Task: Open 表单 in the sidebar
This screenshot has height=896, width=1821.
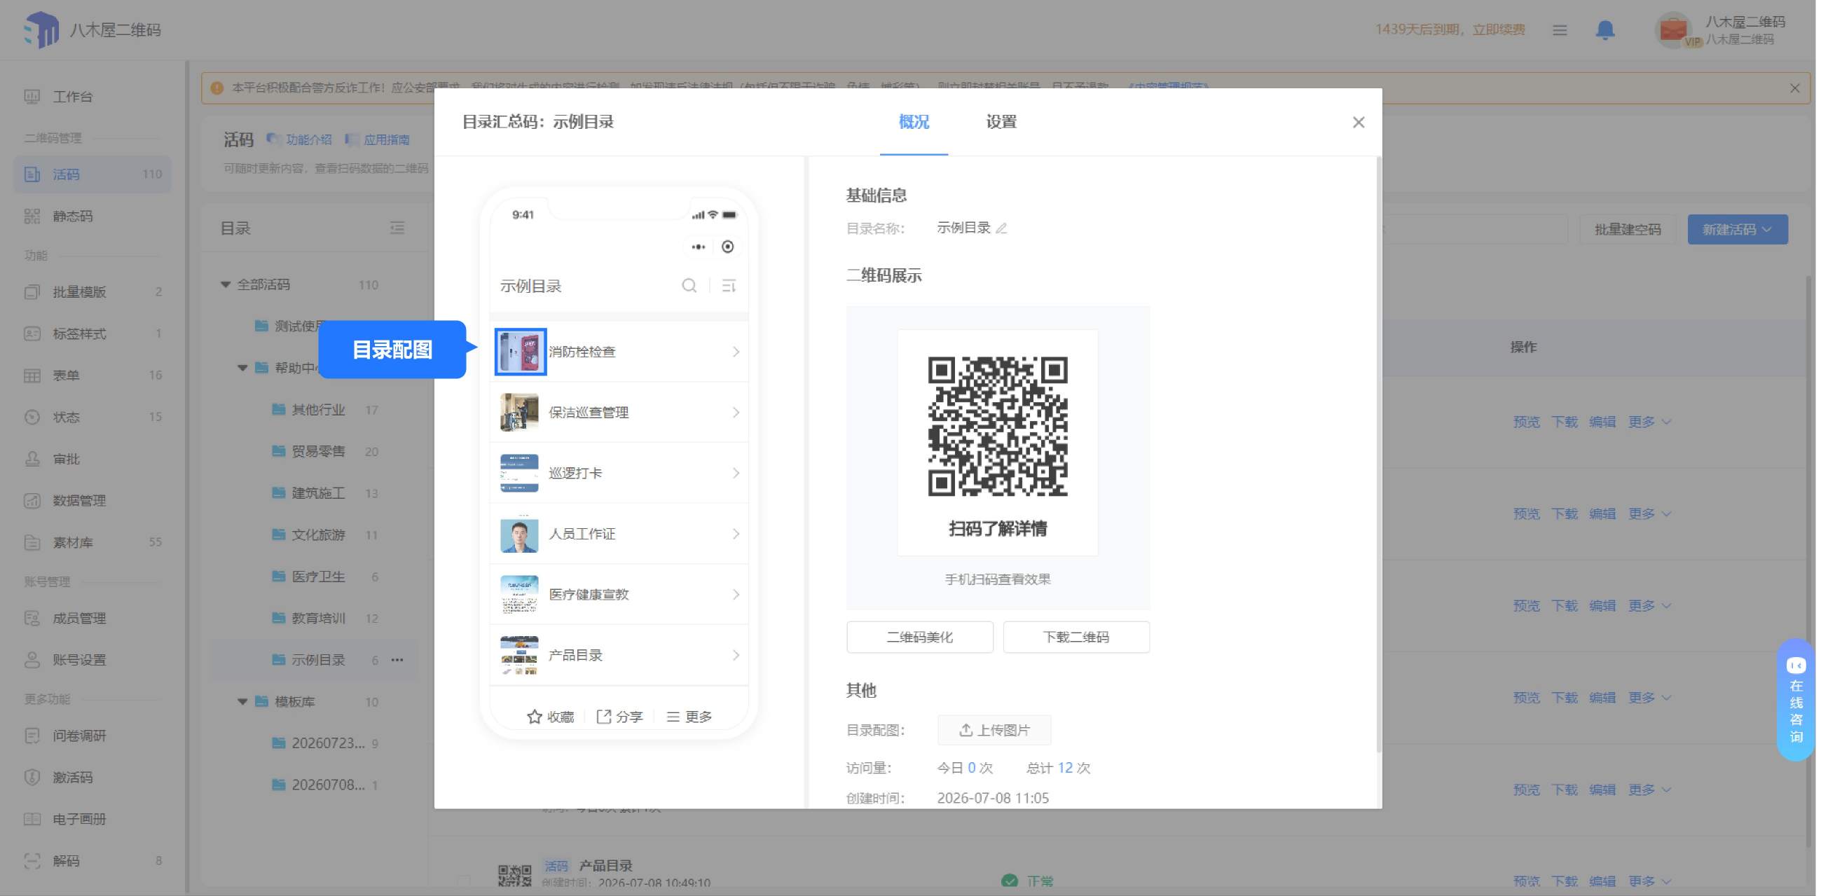Action: tap(92, 375)
